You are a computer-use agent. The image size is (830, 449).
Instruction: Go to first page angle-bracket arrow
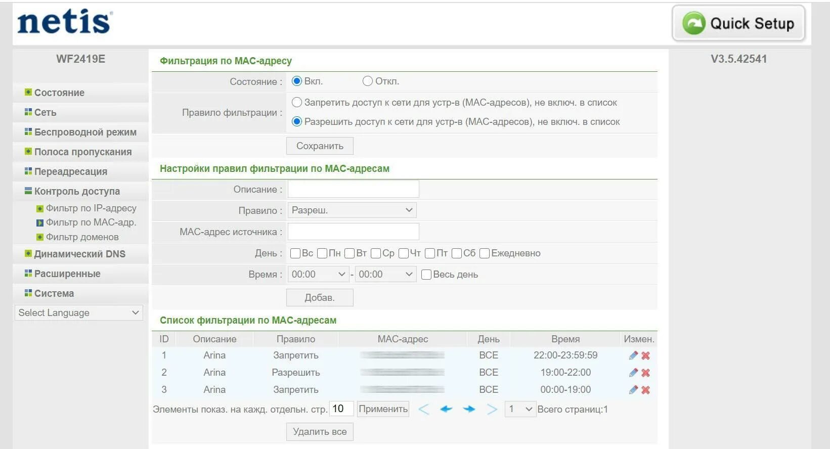pyautogui.click(x=424, y=409)
